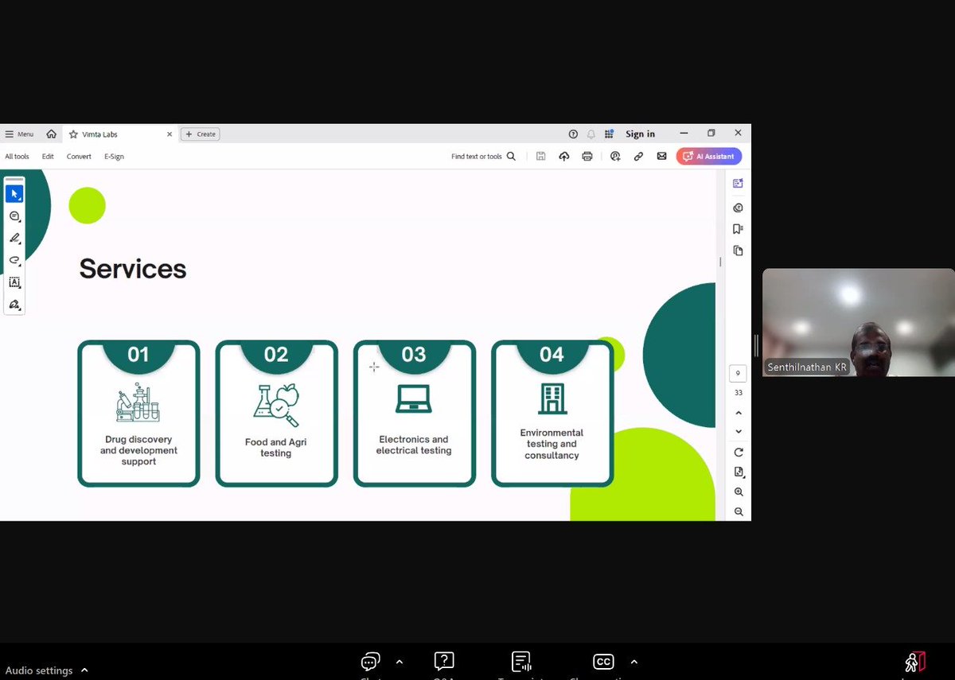955x680 pixels.
Task: Close the Vimta Labs tab
Action: [169, 134]
